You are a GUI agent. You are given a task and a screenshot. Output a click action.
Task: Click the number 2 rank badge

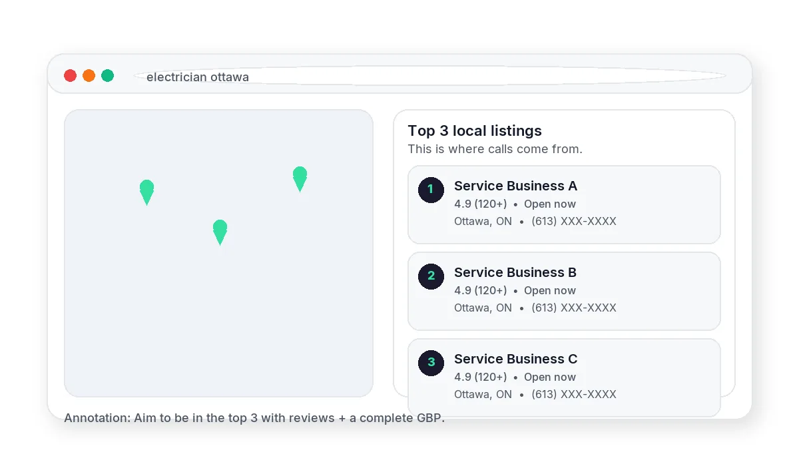click(431, 276)
